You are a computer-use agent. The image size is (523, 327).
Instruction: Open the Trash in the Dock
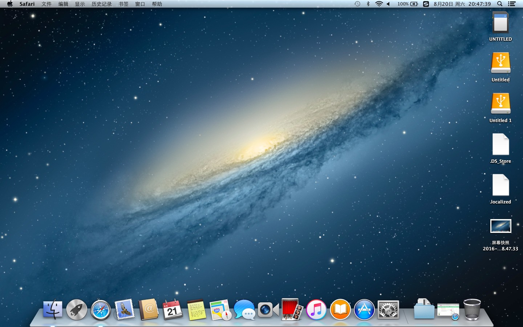click(x=472, y=310)
